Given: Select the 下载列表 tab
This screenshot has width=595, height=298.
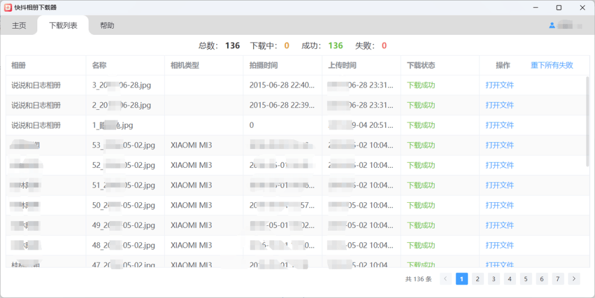Looking at the screenshot, I should coord(63,26).
